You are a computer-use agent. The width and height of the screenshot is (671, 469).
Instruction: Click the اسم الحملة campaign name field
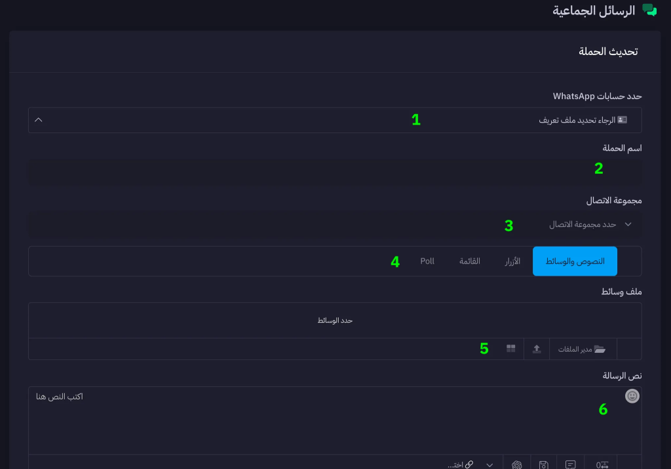(334, 172)
